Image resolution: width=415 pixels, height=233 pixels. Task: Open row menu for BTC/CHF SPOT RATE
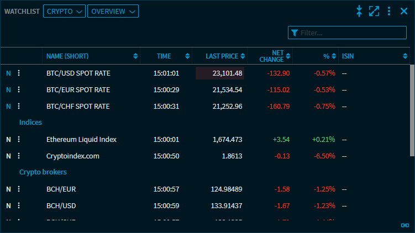coord(19,106)
